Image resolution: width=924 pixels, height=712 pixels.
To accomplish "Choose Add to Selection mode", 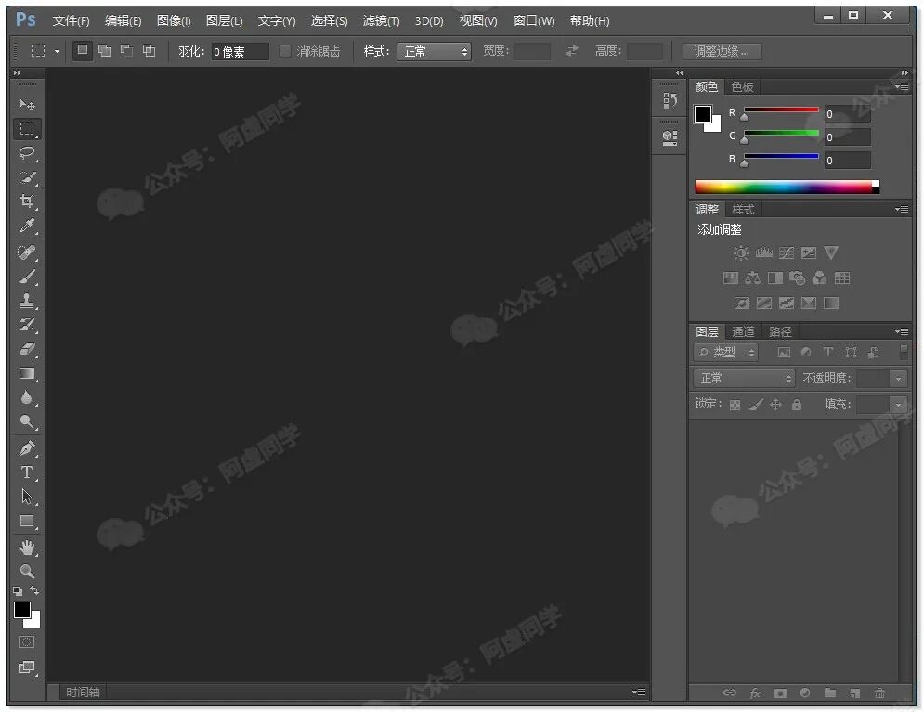I will point(104,51).
